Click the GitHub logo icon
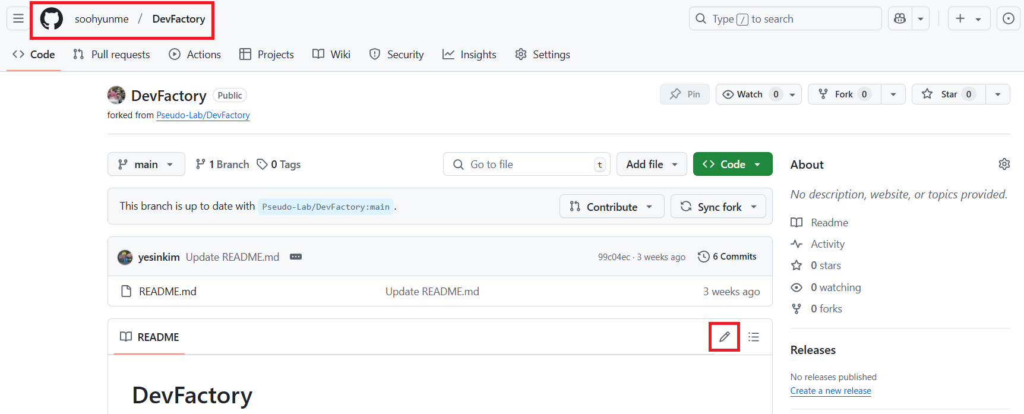 pos(52,19)
